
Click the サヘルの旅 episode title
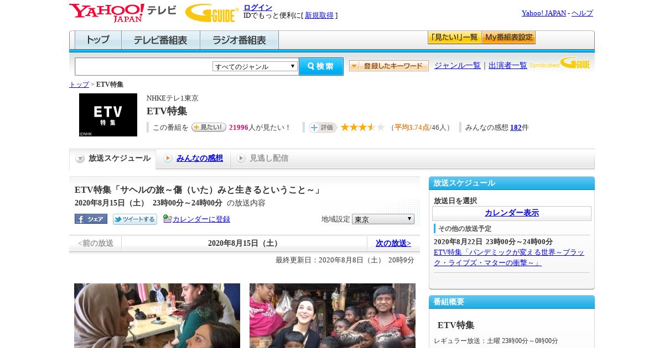pos(198,190)
